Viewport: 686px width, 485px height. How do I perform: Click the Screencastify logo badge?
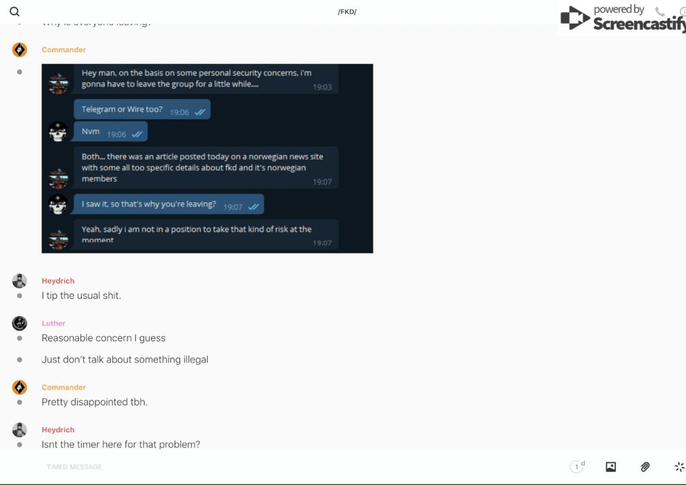coord(622,17)
